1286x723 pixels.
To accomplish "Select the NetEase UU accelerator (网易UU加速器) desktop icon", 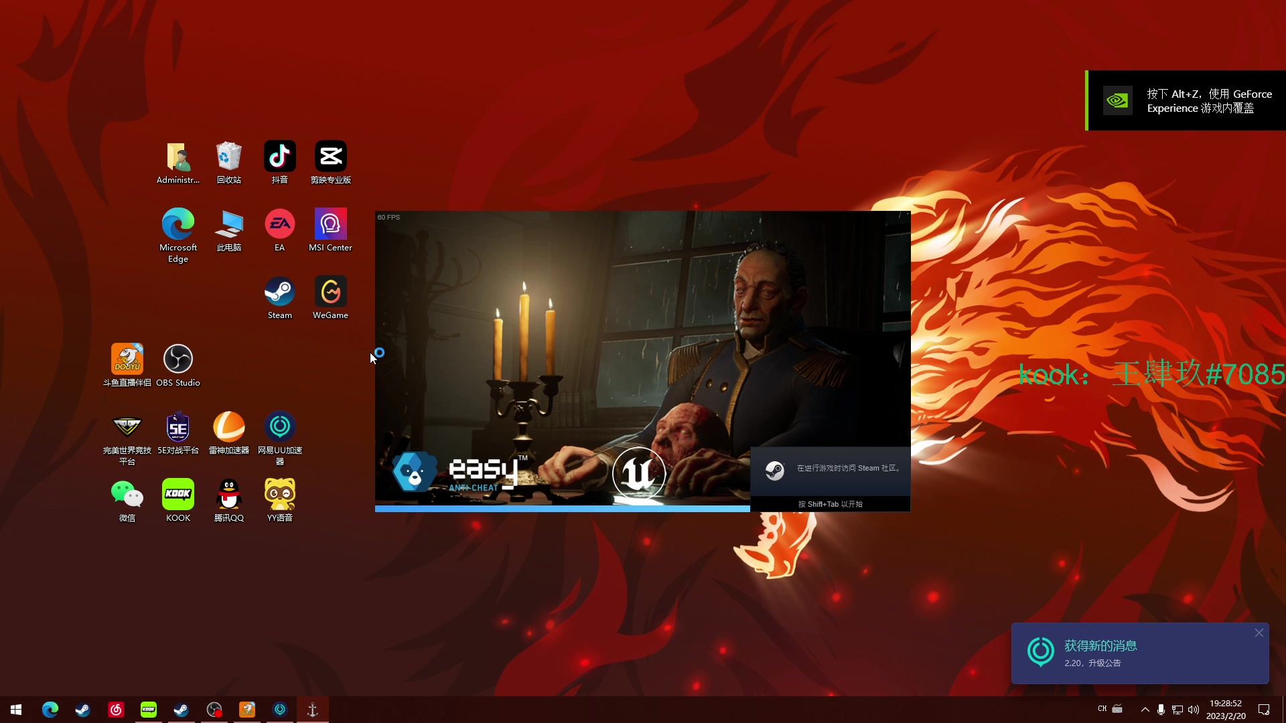I will coord(280,438).
